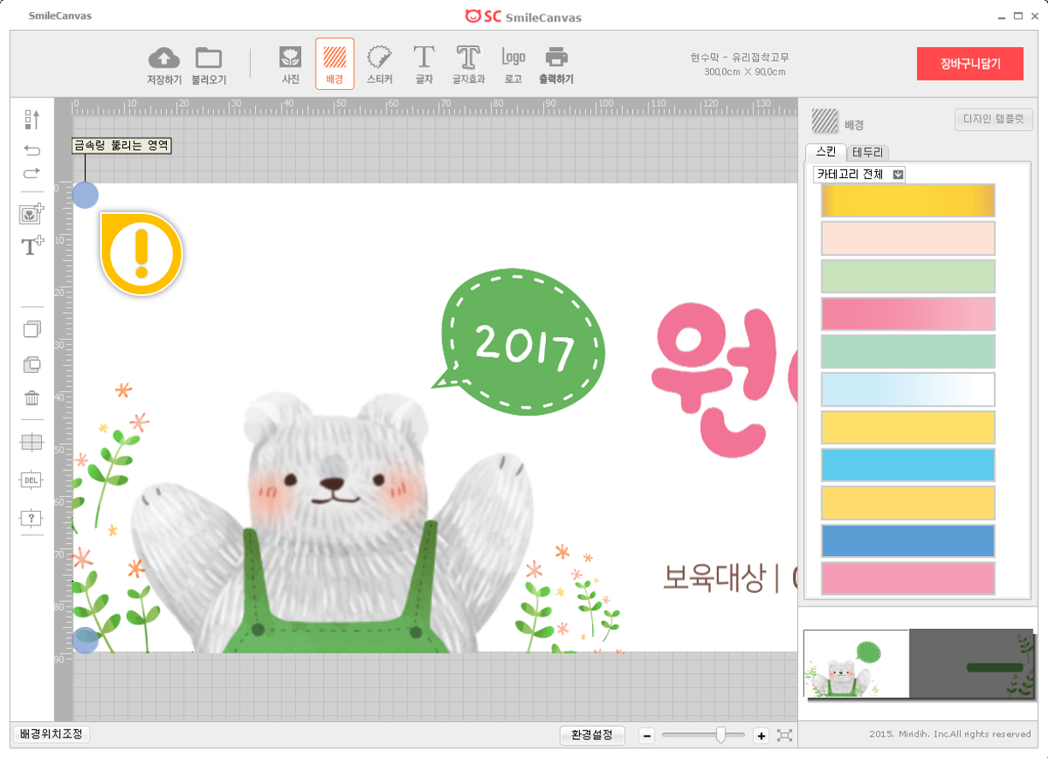Select the light blue-to-white gradient swatch
Image resolution: width=1048 pixels, height=758 pixels.
[909, 389]
